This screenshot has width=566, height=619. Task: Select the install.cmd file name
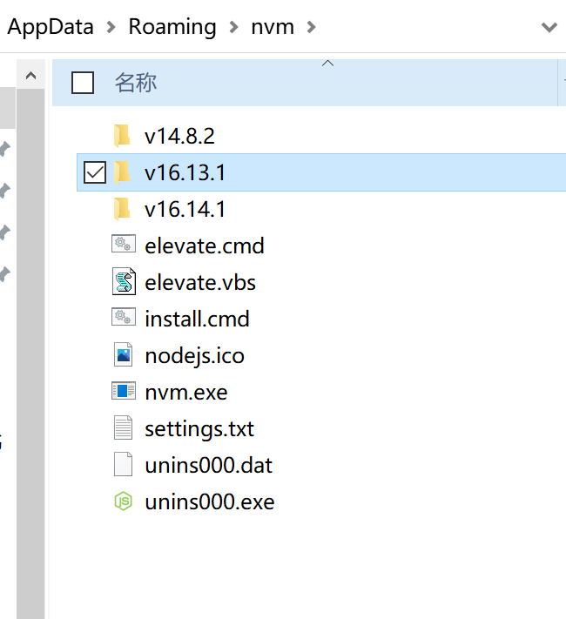click(x=197, y=319)
